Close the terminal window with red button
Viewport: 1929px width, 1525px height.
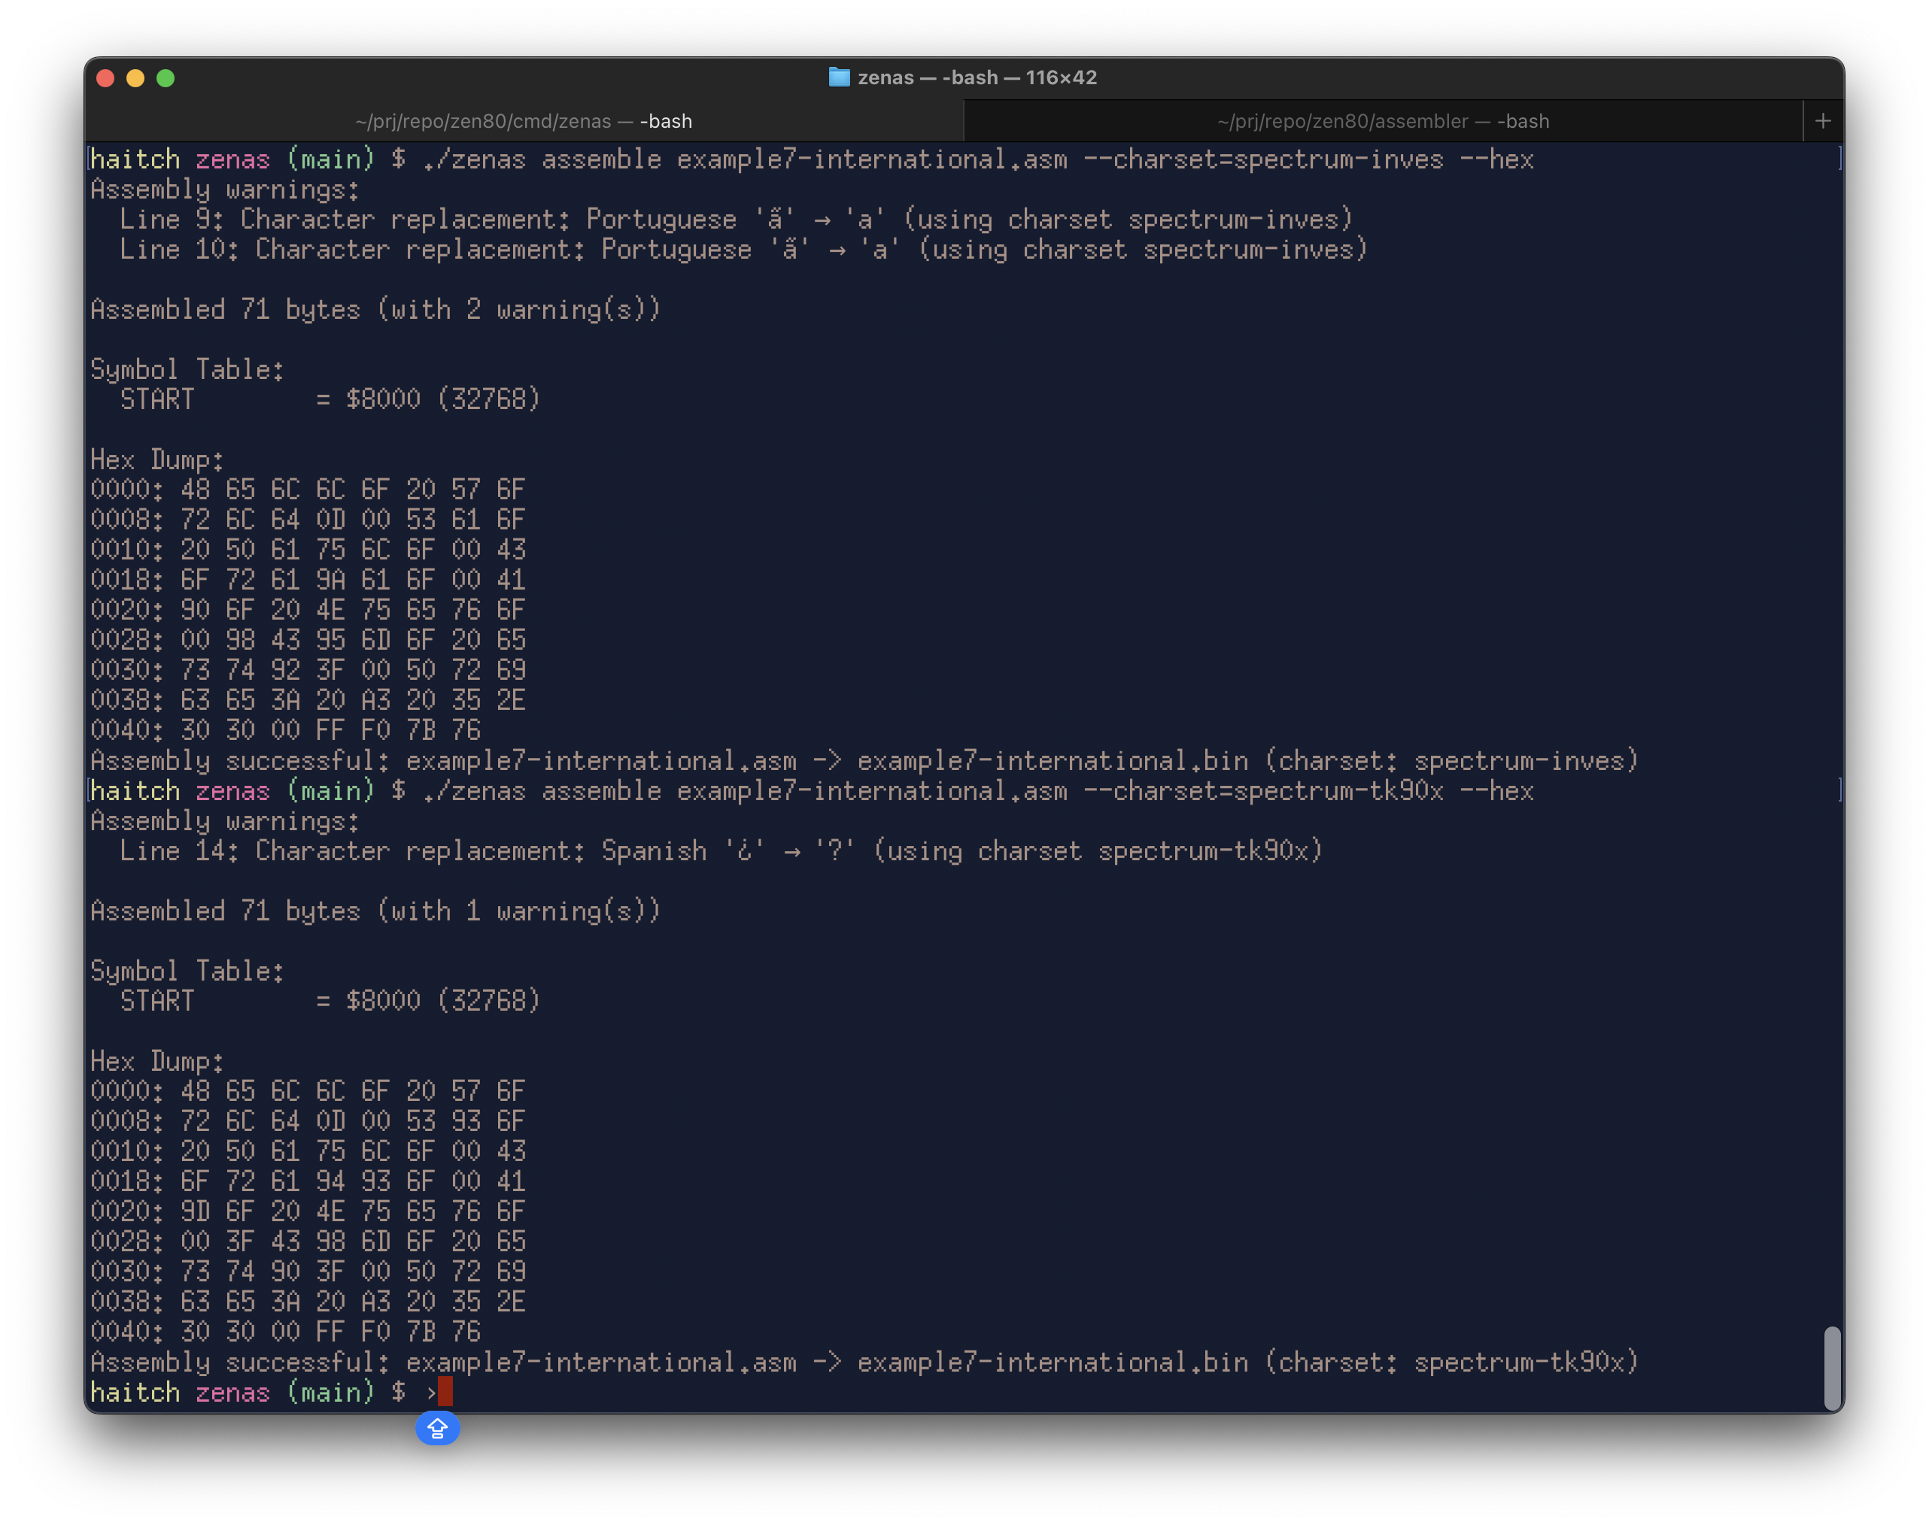tap(105, 78)
